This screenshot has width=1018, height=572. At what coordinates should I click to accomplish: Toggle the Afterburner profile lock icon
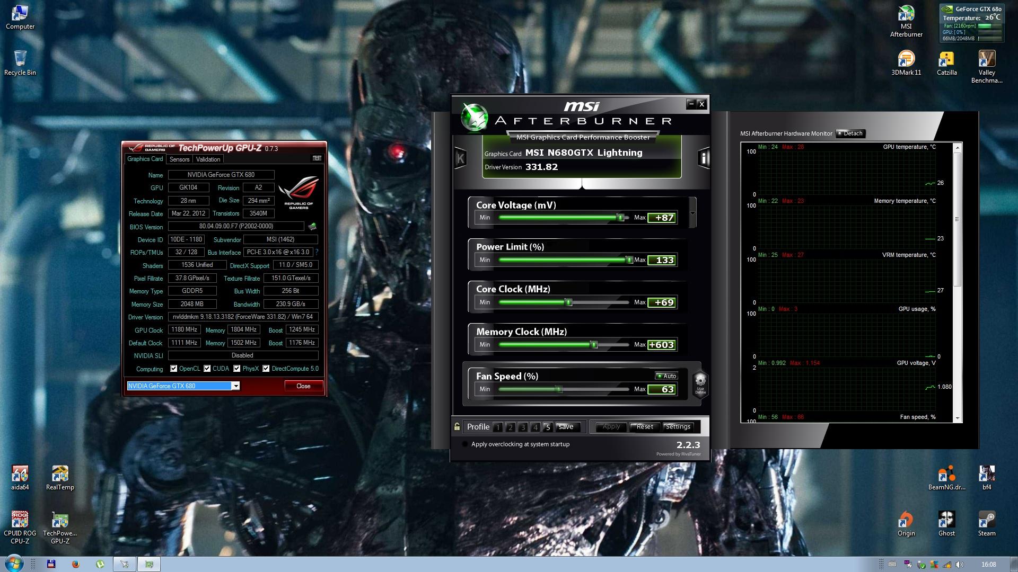click(x=457, y=426)
